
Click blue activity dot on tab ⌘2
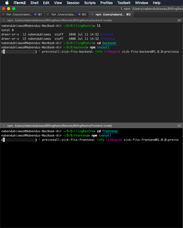tap(79, 14)
